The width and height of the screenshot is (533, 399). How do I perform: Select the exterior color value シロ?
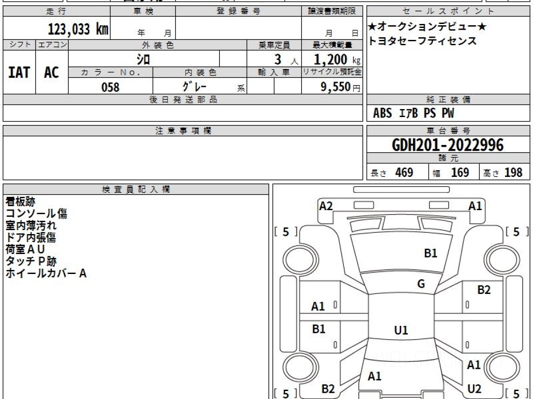point(143,59)
